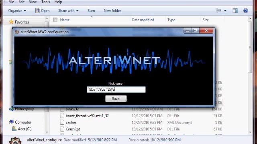Click the CrashRpt file icon
Image resolution: width=257 pixels, height=144 pixels.
[62, 129]
